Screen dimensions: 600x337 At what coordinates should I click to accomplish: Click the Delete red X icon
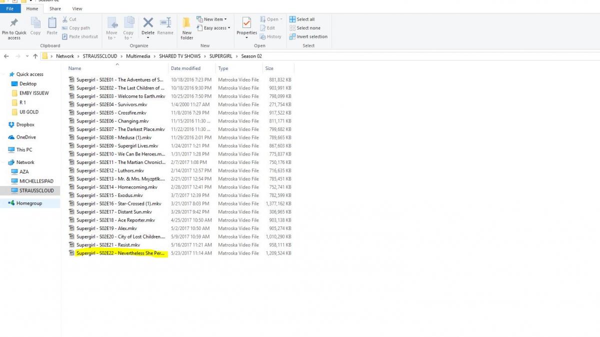click(x=148, y=22)
